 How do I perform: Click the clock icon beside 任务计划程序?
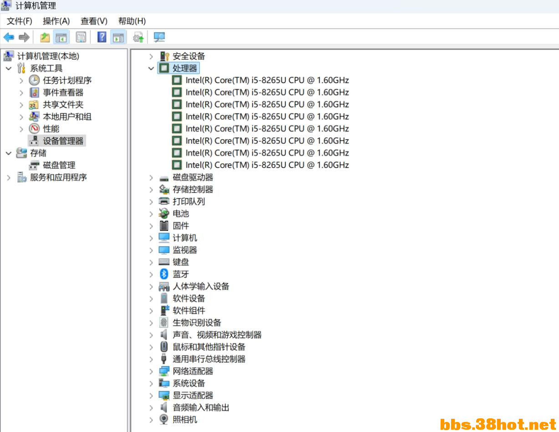click(35, 80)
